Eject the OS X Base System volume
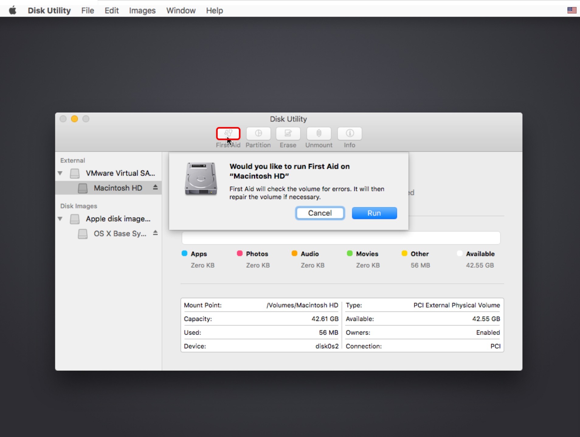Viewport: 580px width, 437px height. 155,233
